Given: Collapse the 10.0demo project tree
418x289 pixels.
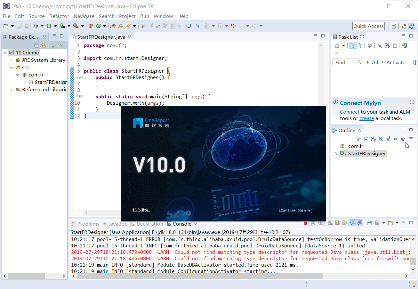Looking at the screenshot, I should click(x=5, y=53).
